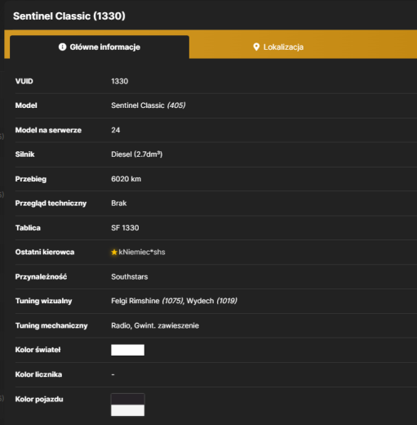Viewport: 417px width, 425px height.
Task: Open the Główne informacje tab
Action: coord(100,47)
